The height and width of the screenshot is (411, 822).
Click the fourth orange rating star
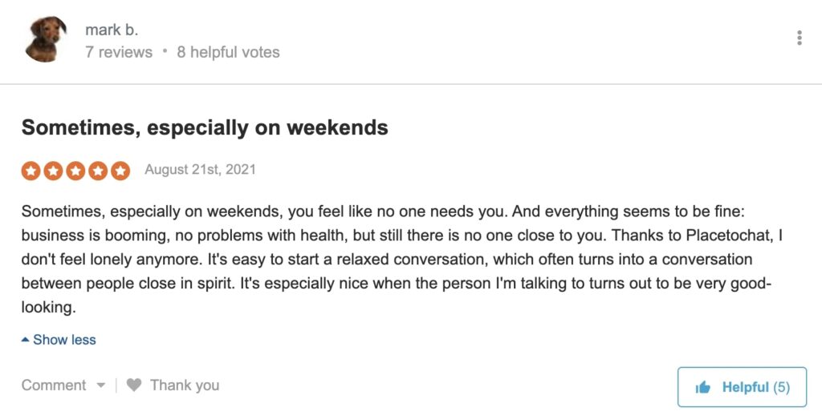click(x=98, y=171)
